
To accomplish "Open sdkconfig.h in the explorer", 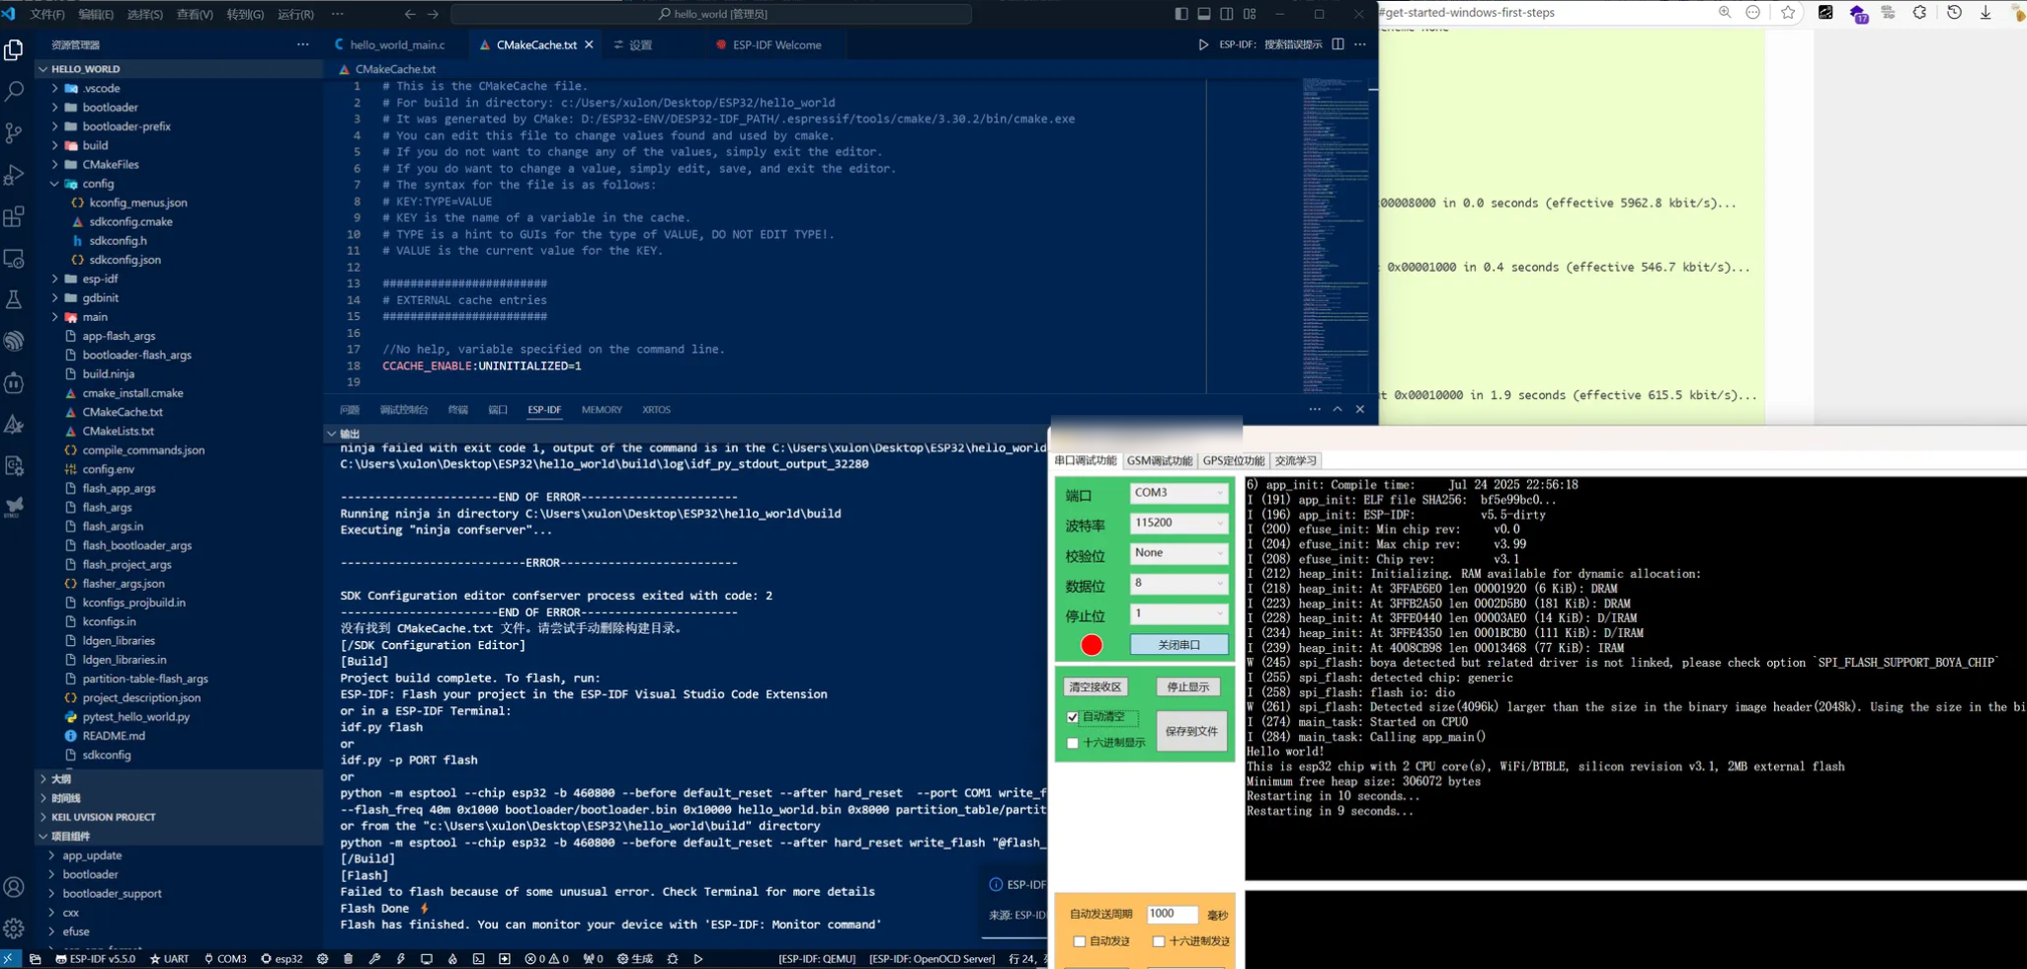I will click(118, 241).
